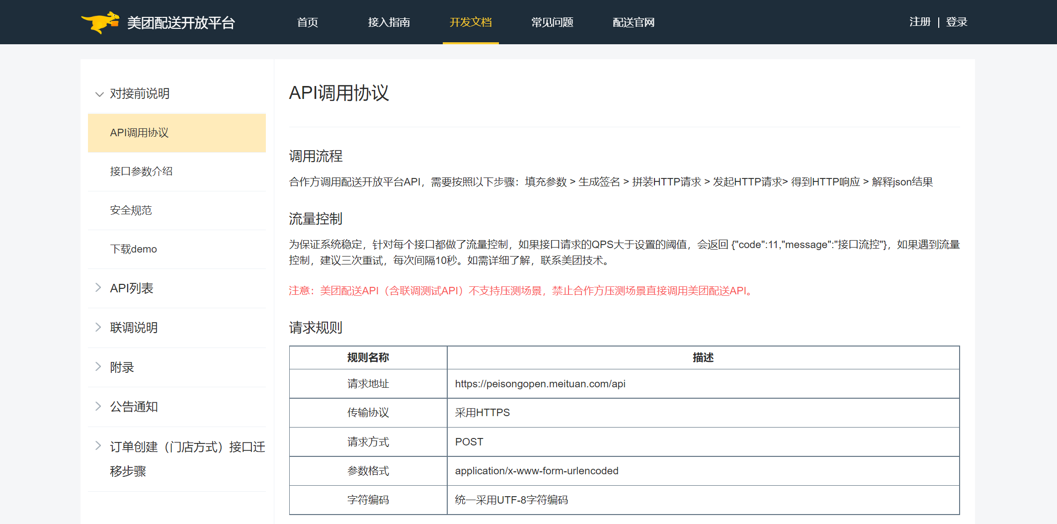Expand the 附录 section
This screenshot has width=1057, height=524.
[x=121, y=367]
